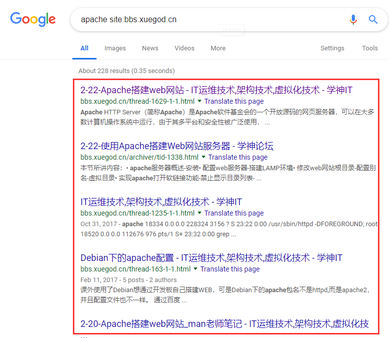This screenshot has width=389, height=338.
Task: Click the snippet starting 课外使用了Debian
Action: (225, 295)
